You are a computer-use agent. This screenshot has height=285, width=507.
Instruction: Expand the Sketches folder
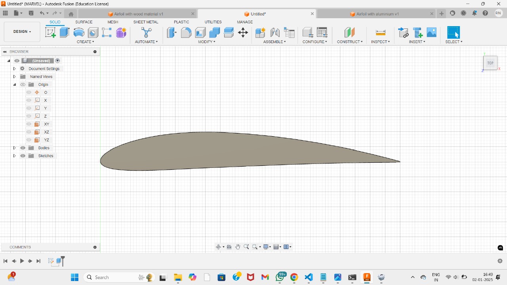(x=14, y=156)
